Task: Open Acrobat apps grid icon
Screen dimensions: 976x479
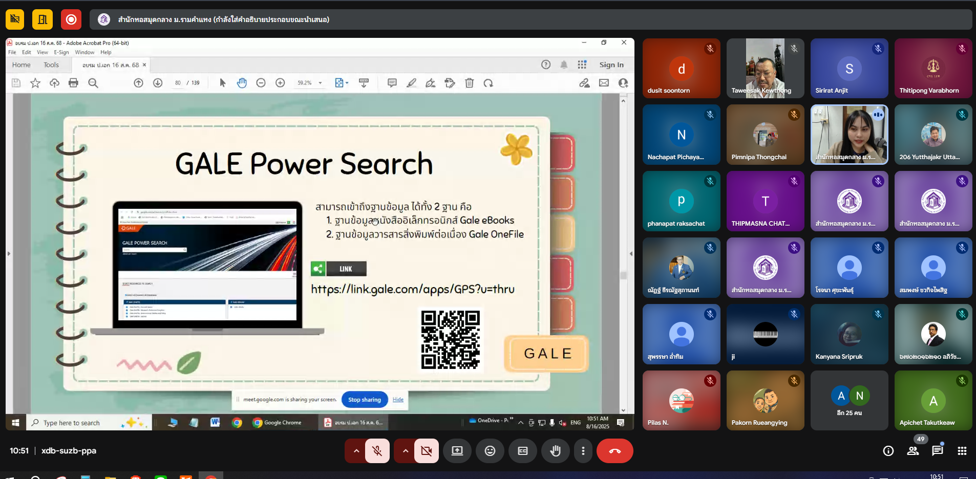Action: 582,64
